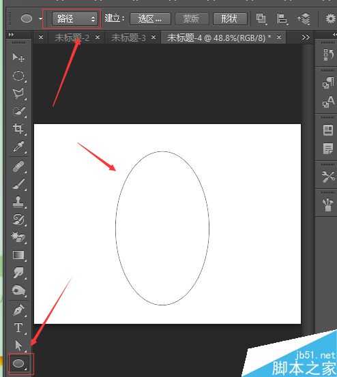
Task: Select the Move tool
Action: 18,57
